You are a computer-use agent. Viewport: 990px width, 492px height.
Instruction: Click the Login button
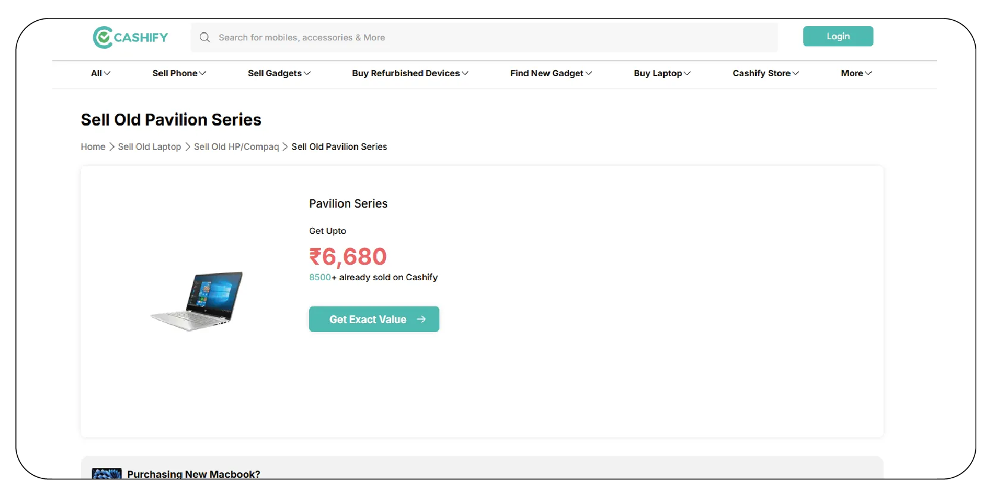click(x=838, y=36)
